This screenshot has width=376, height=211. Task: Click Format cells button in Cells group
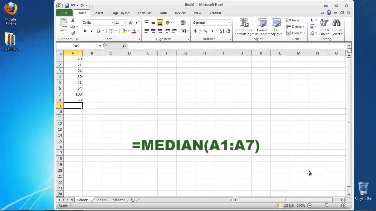(296, 33)
